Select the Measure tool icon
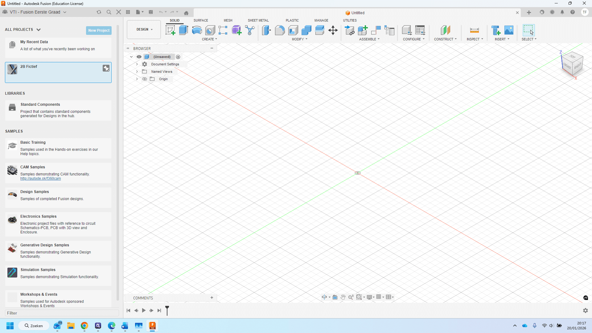Viewport: 592px width, 333px height. [x=474, y=30]
